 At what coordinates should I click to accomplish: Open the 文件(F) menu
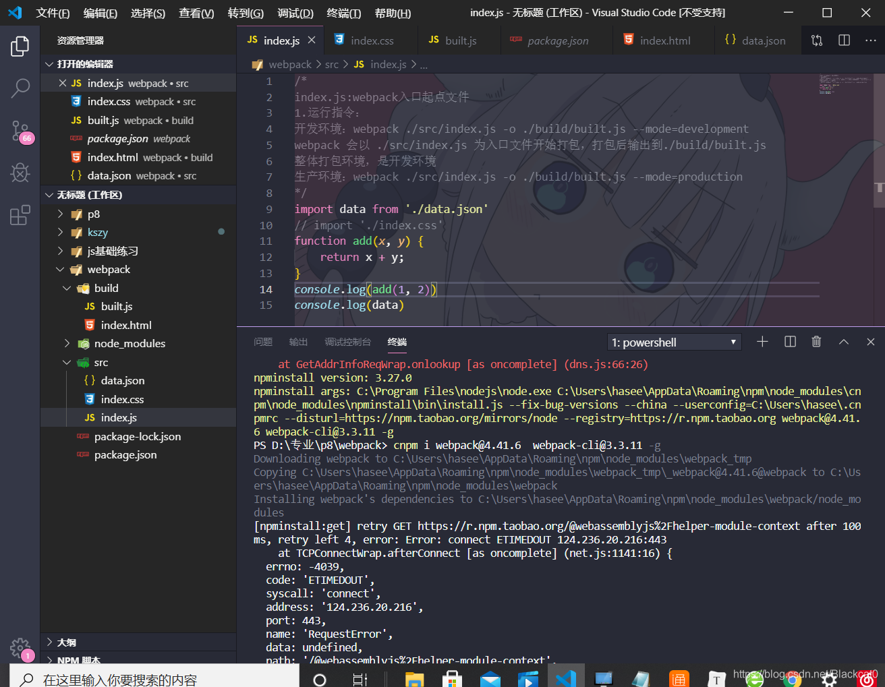(x=53, y=13)
